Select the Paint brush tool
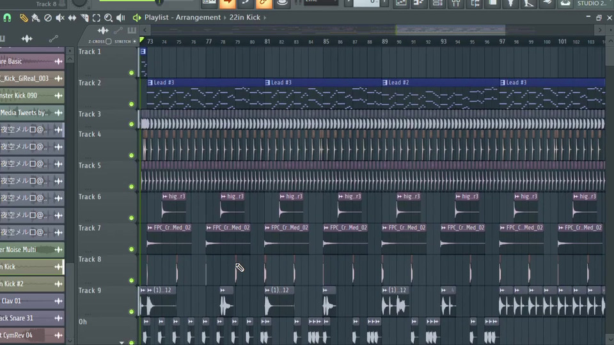This screenshot has height=345, width=614. [36, 18]
